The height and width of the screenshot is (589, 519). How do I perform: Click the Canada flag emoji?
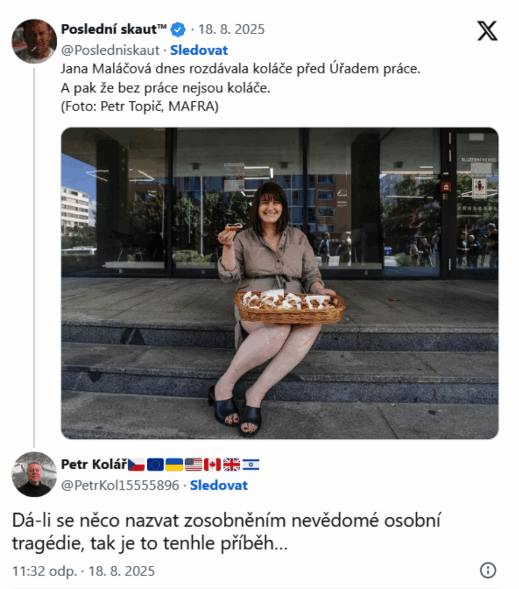pos(212,465)
